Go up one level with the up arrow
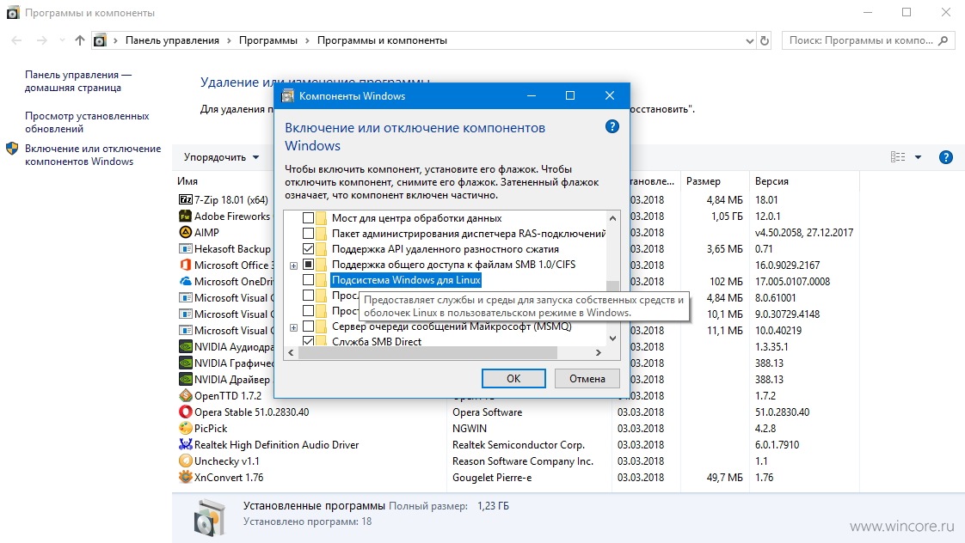Image resolution: width=965 pixels, height=543 pixels. tap(79, 40)
